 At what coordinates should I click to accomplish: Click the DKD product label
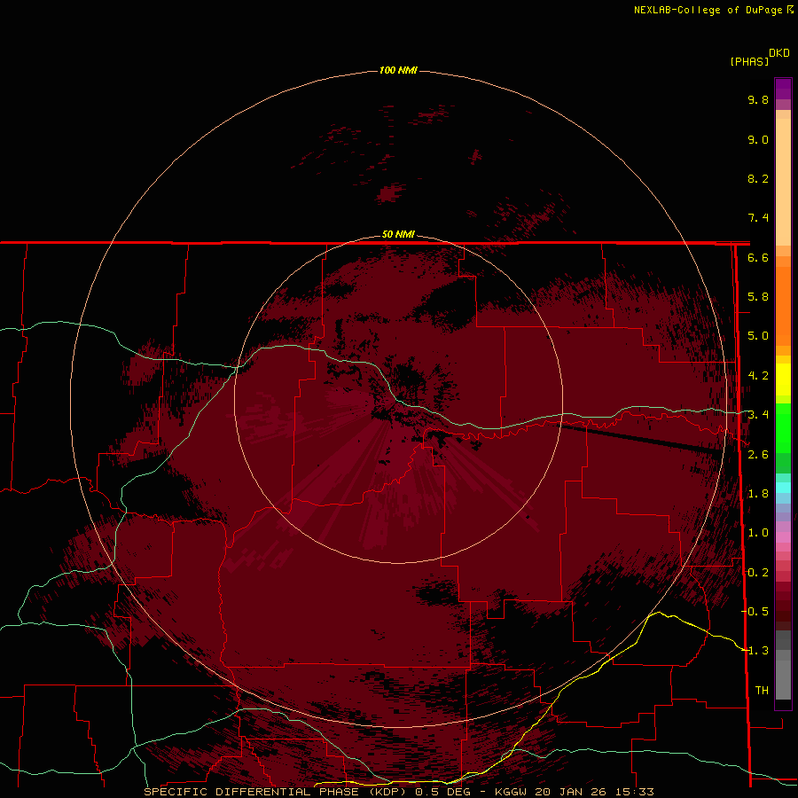[x=778, y=53]
